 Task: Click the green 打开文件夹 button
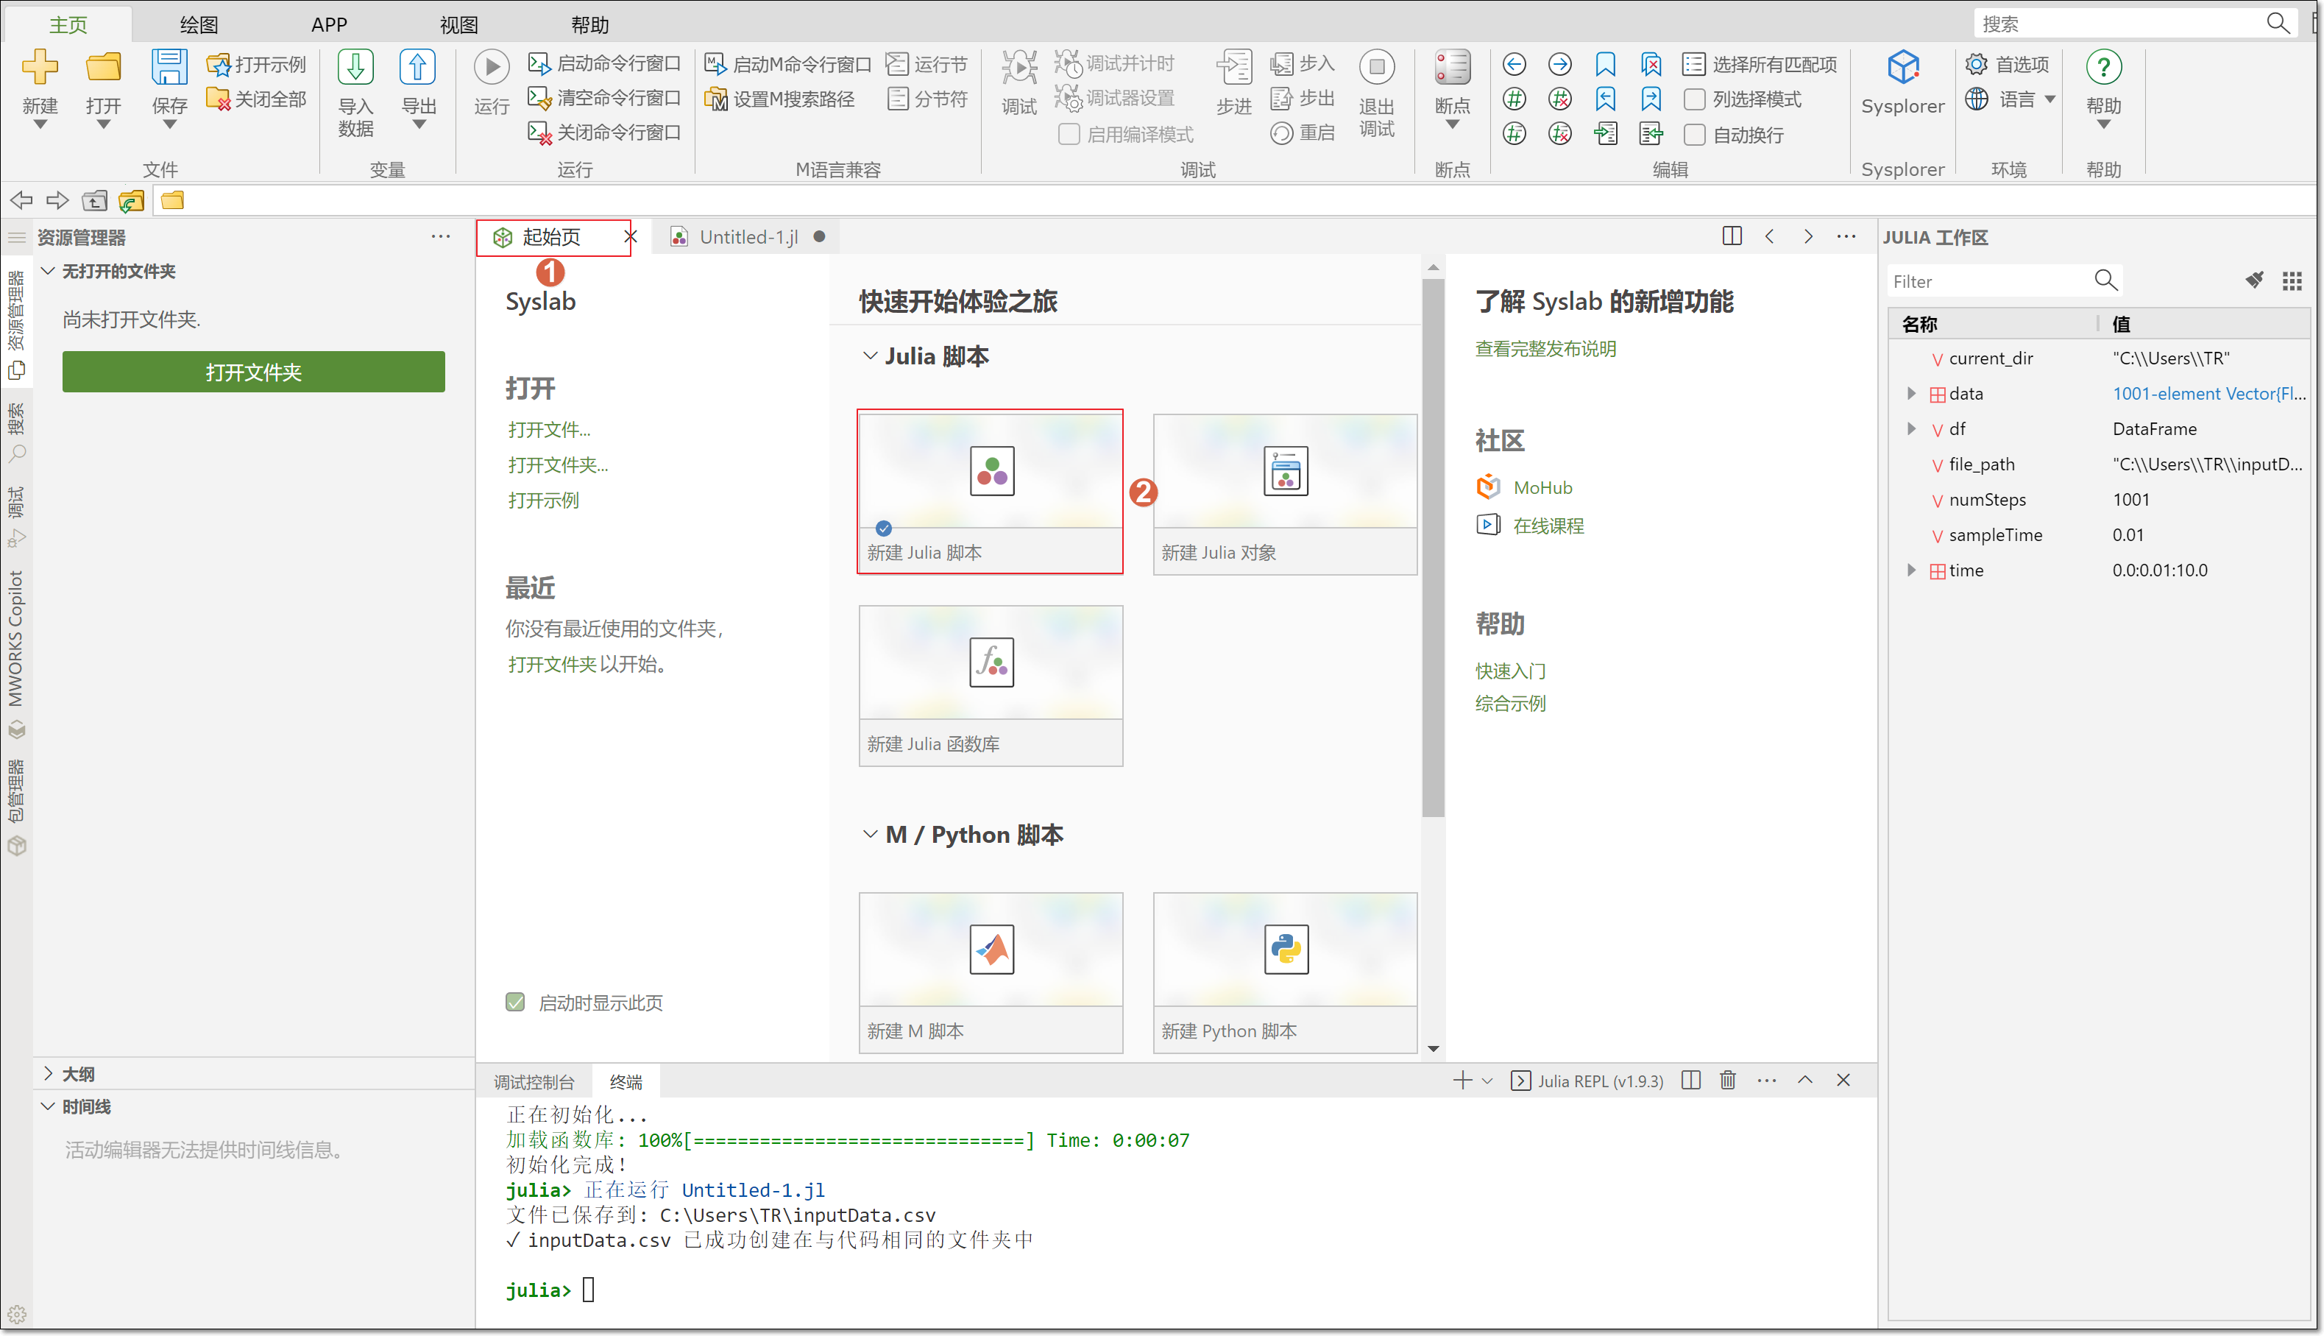[253, 372]
